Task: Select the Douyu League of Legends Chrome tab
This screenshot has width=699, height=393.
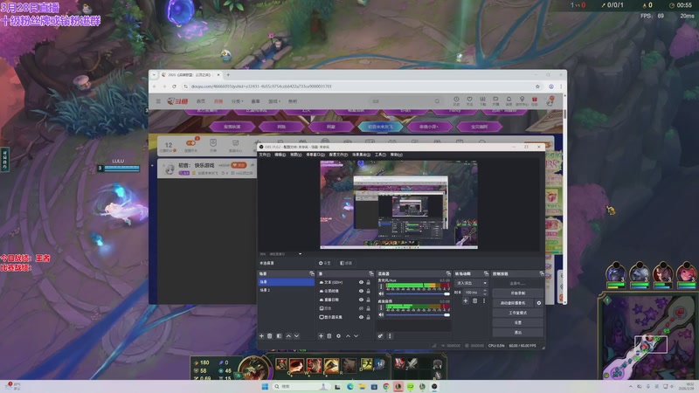Action: (x=190, y=75)
